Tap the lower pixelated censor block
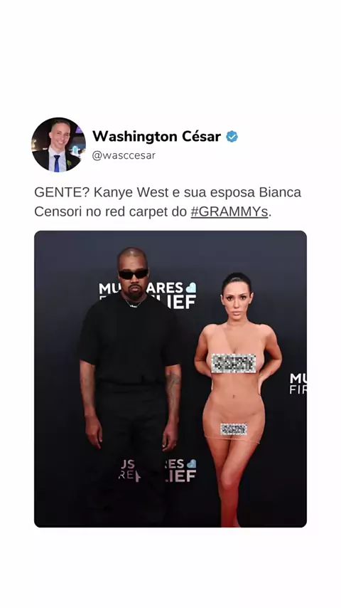The height and width of the screenshot is (608, 341). click(x=234, y=429)
